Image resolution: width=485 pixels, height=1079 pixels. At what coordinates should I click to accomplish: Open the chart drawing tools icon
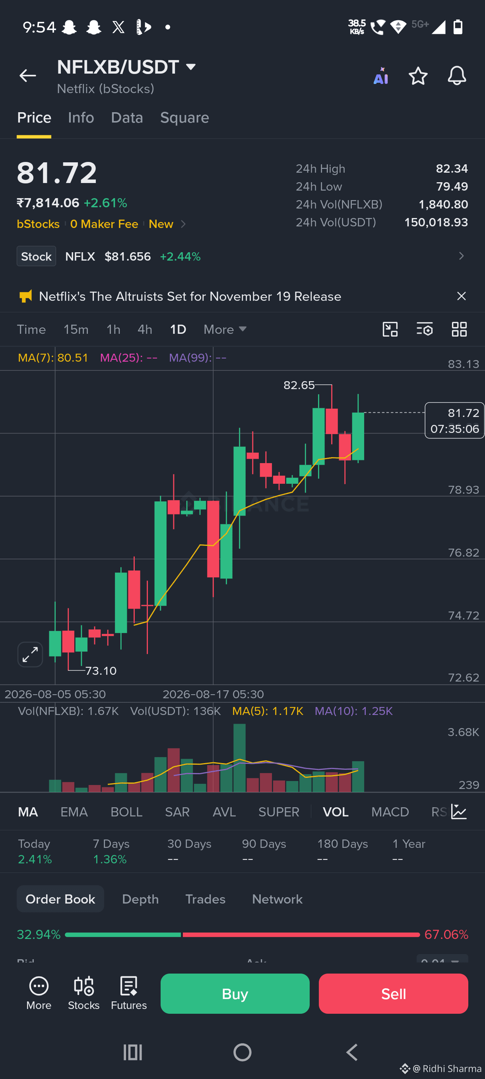(390, 329)
